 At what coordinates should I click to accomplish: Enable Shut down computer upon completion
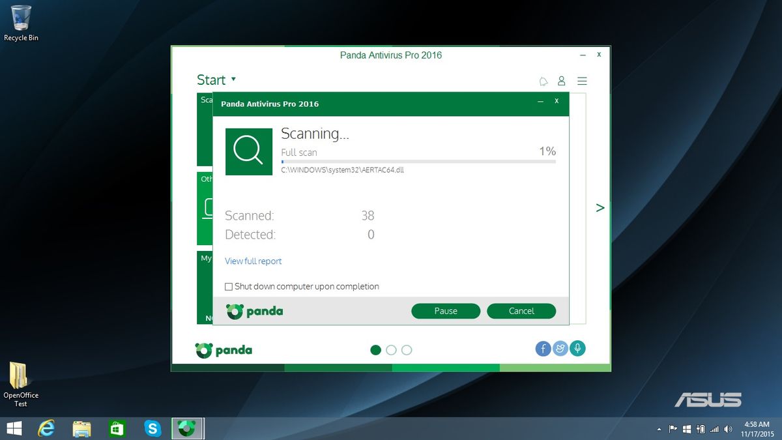pos(229,287)
